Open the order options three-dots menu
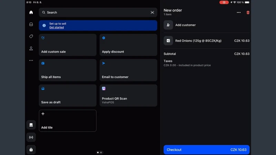 [x=239, y=12]
